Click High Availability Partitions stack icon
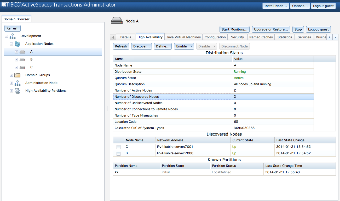340x201 pixels. point(18,91)
